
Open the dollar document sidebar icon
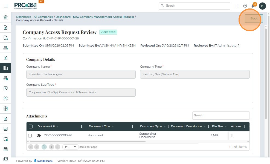(5, 58)
